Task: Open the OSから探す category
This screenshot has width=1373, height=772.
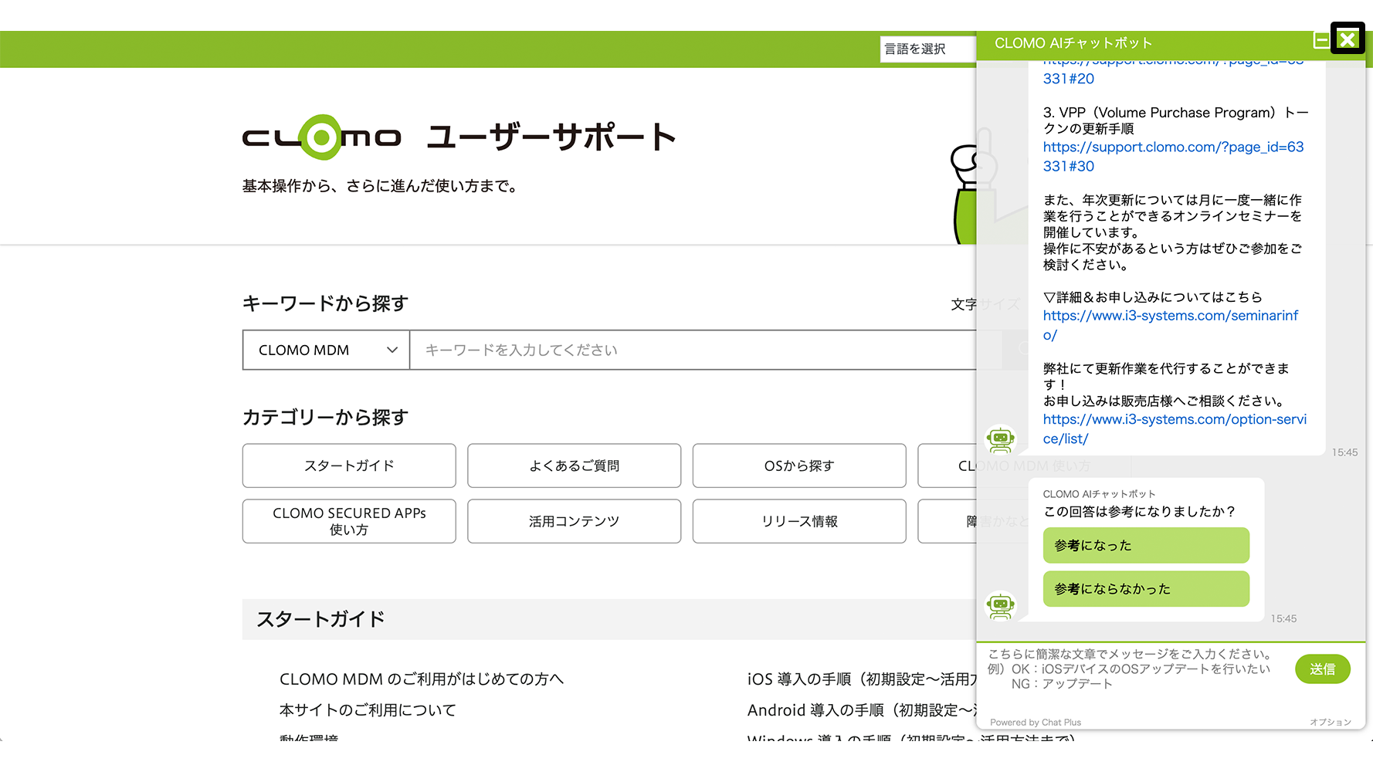Action: point(799,466)
